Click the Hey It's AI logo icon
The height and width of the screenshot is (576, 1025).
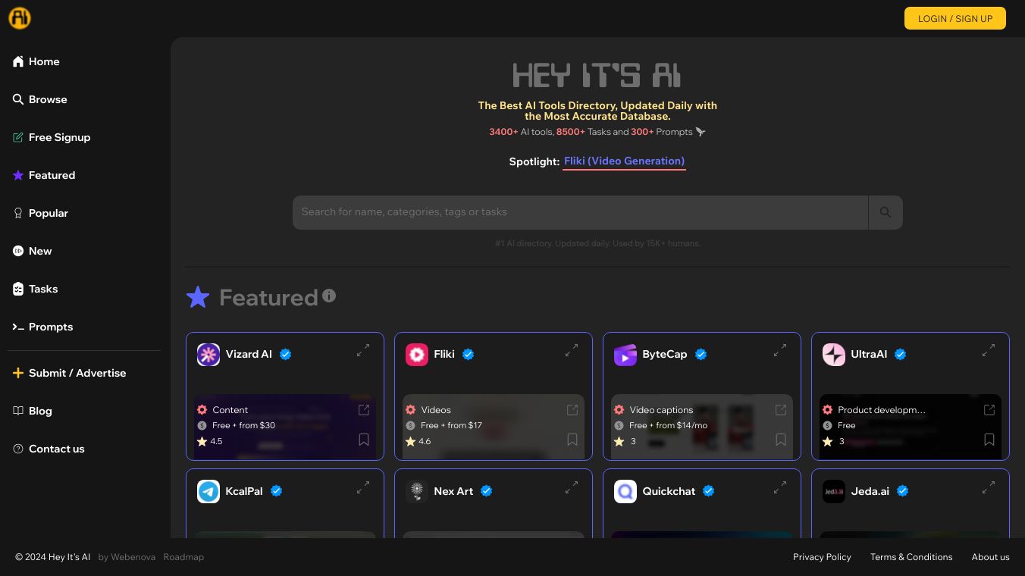point(20,18)
